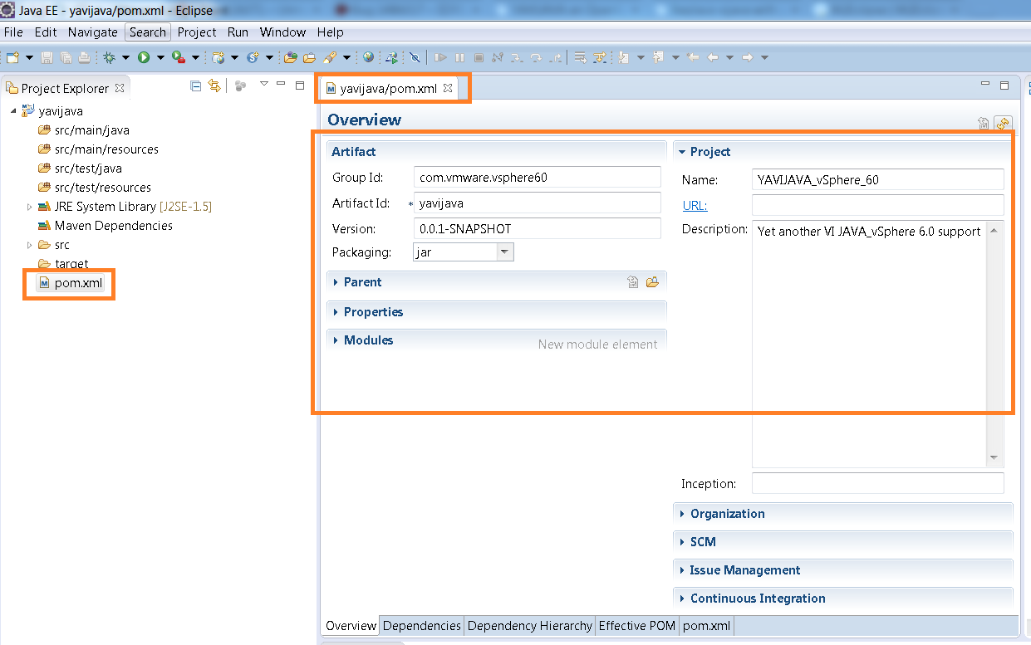
Task: Click the Skip All Breakpoints icon
Action: tap(415, 57)
